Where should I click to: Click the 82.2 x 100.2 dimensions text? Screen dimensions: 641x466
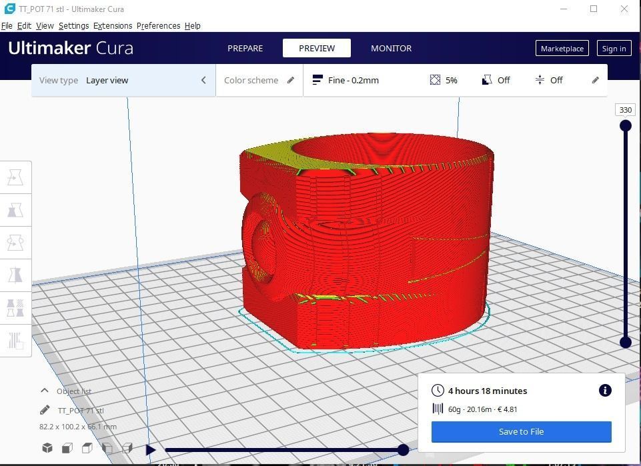(78, 427)
